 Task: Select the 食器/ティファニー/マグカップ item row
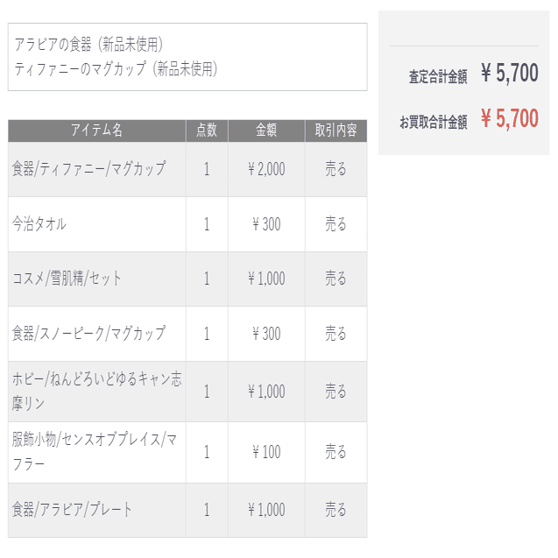187,169
